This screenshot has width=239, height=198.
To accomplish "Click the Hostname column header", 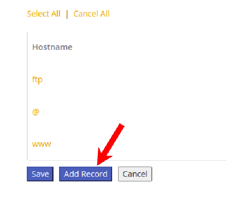I will pyautogui.click(x=52, y=47).
